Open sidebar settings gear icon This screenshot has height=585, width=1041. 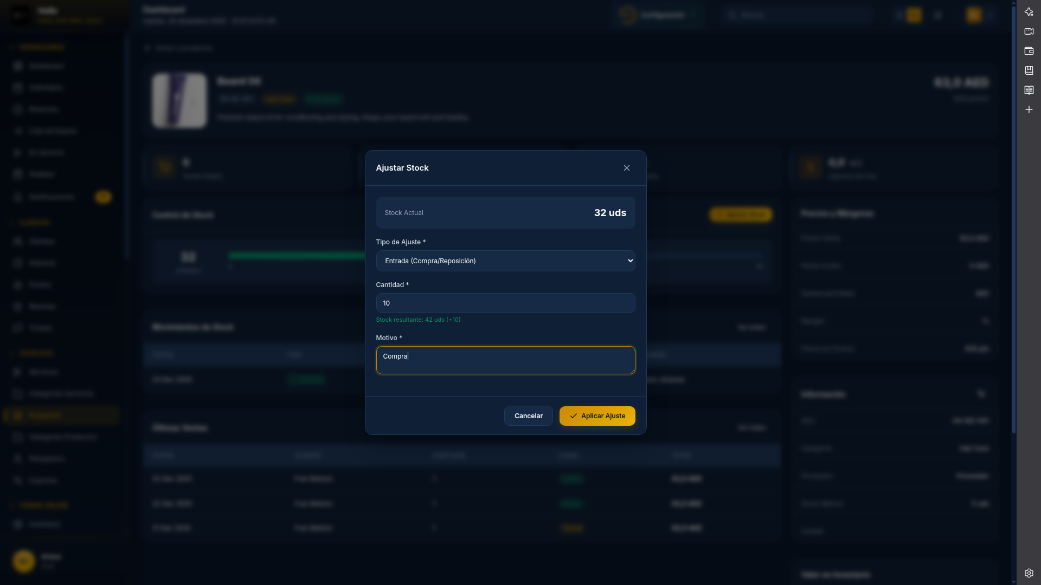pos(1029,573)
